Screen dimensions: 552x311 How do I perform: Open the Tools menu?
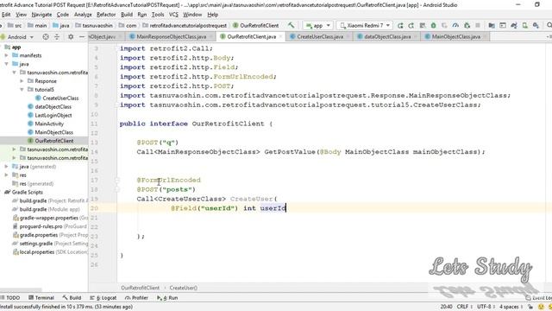(x=158, y=15)
